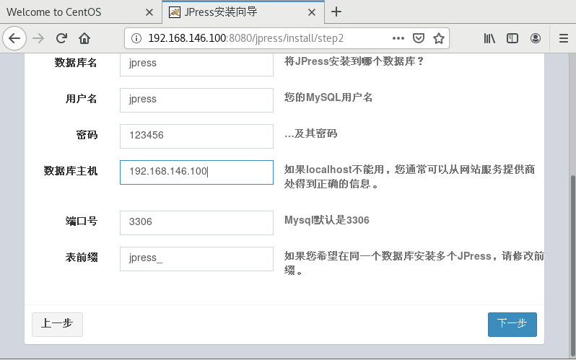The height and width of the screenshot is (360, 576).
Task: Open page actions three-dot menu
Action: [x=398, y=38]
